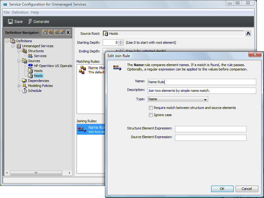264x198 pixels.
Task: Click the navigator scrollbar left arrow
Action: click(x=7, y=173)
